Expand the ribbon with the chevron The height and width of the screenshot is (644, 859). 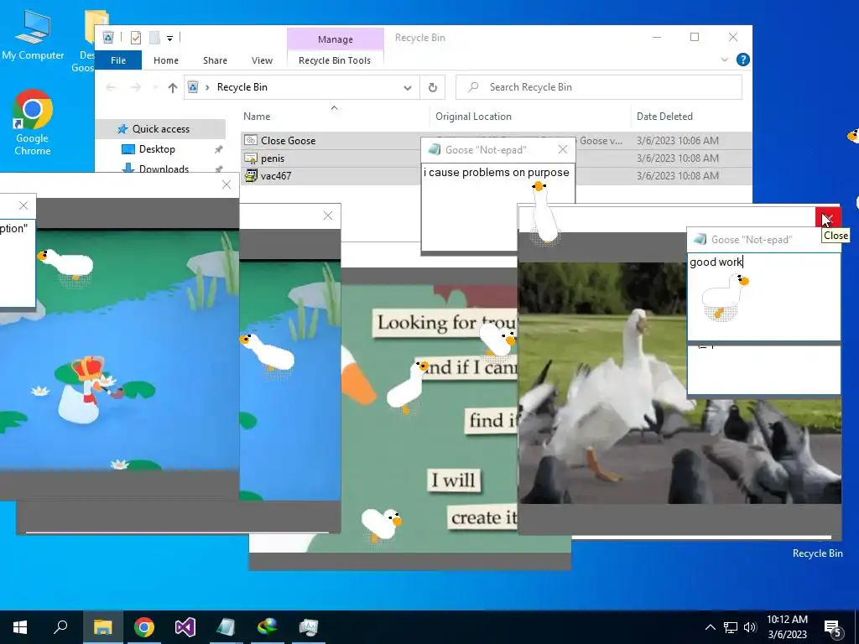(x=724, y=60)
